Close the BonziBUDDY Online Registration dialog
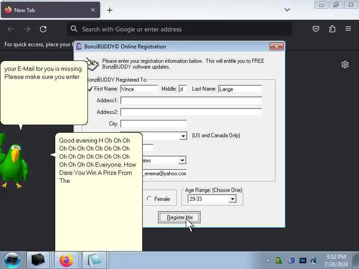 click(x=276, y=47)
